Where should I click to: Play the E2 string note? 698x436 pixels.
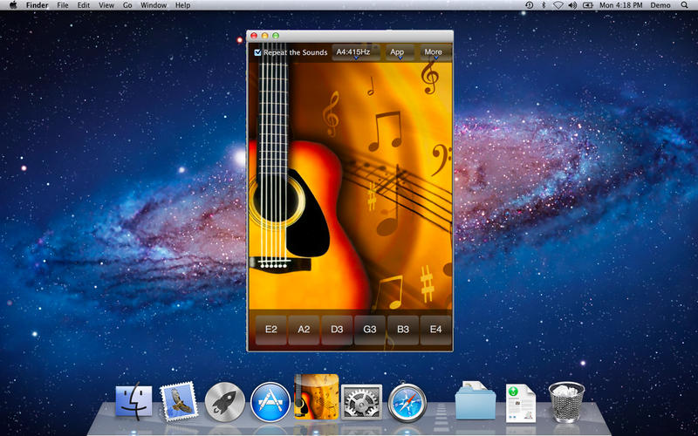[x=271, y=330]
